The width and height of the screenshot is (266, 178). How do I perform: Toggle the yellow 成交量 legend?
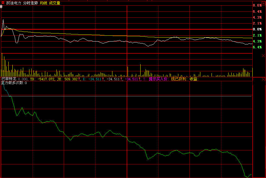click(55, 3)
